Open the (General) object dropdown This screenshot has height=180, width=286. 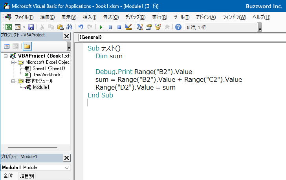182,37
